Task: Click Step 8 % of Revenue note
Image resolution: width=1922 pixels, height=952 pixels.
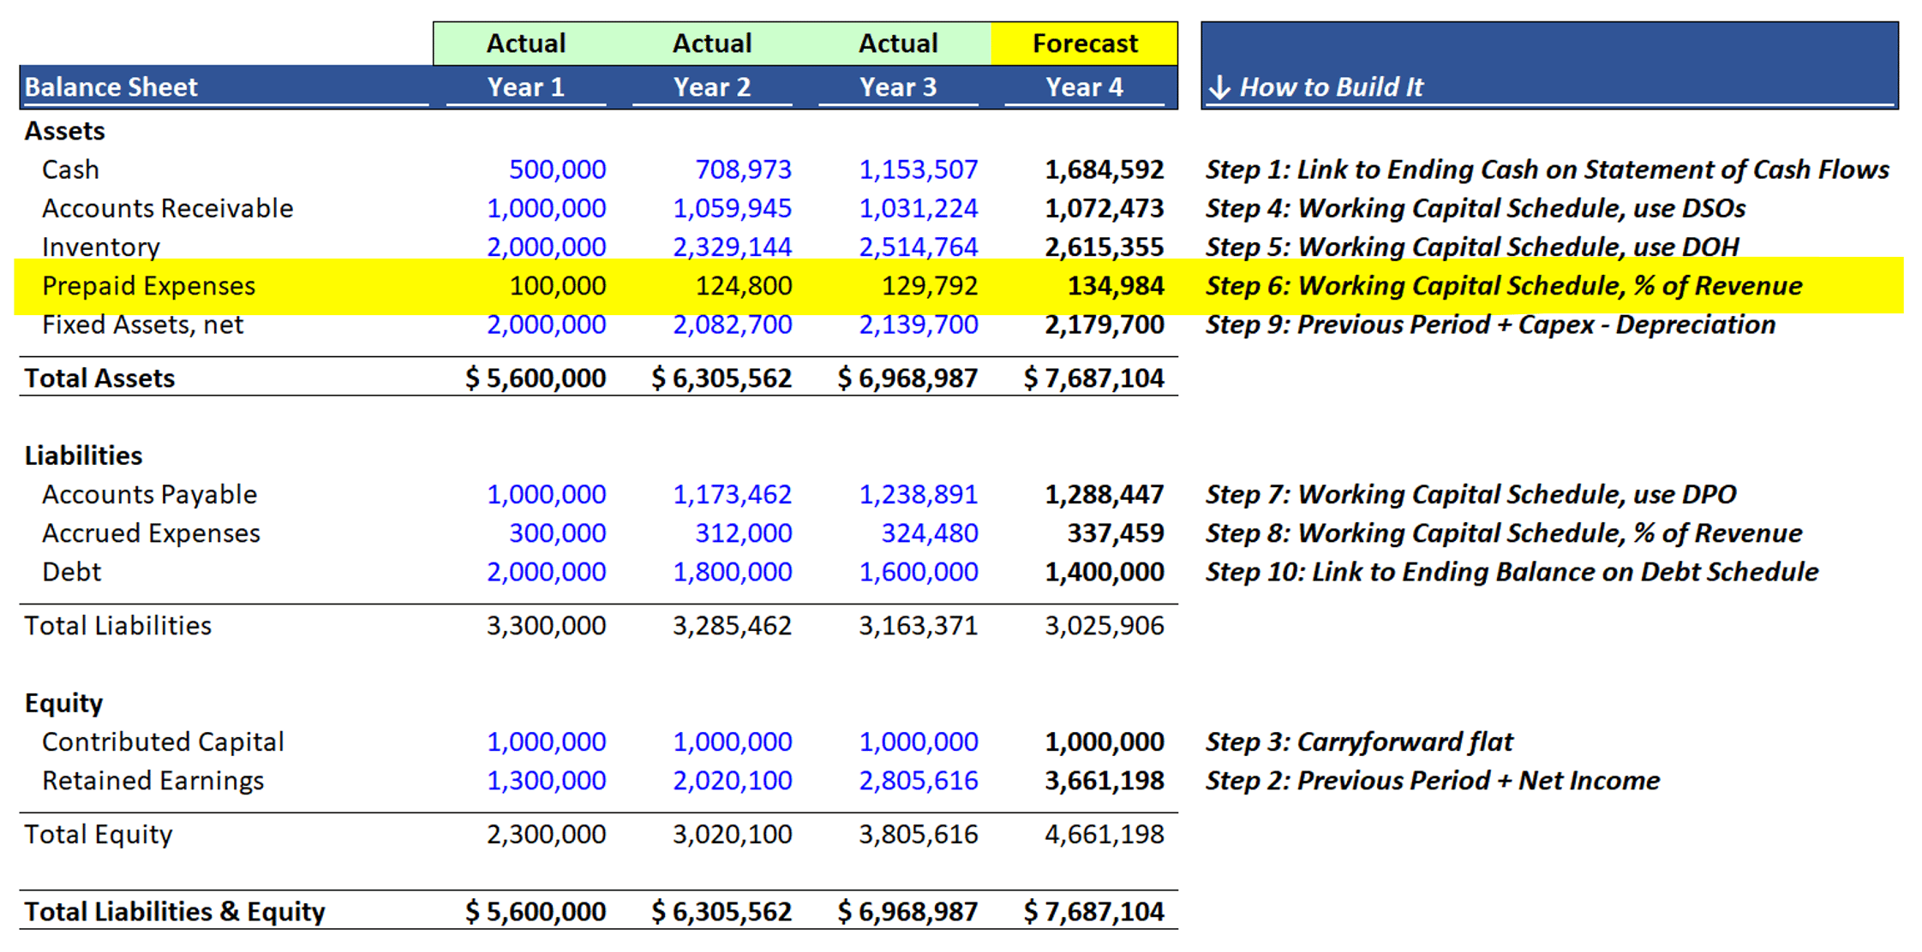Action: [x=1503, y=533]
